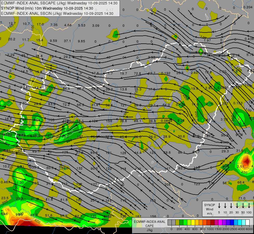Click the '136' value on the map

pyautogui.click(x=212, y=183)
